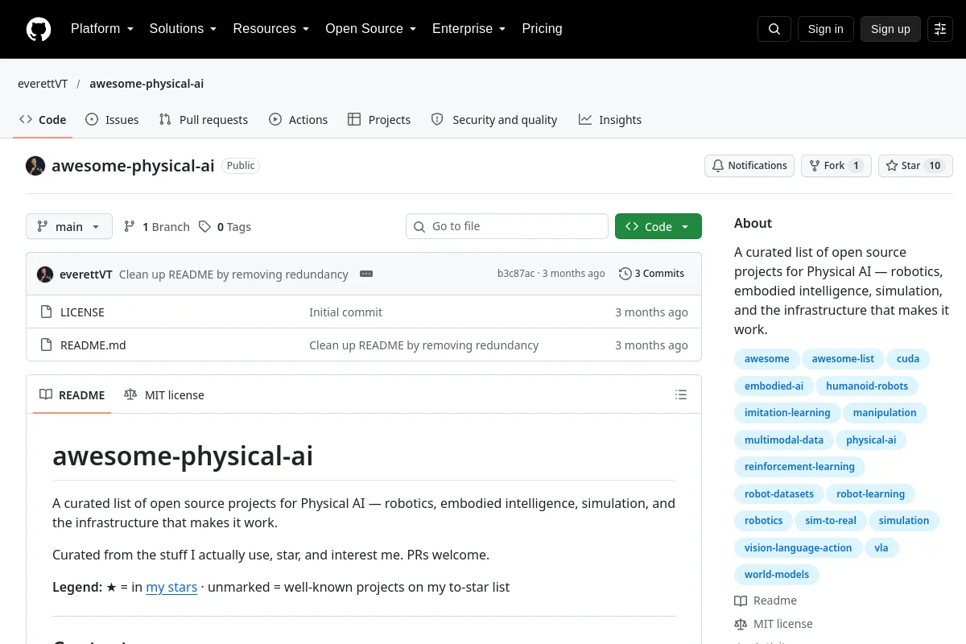Image resolution: width=966 pixels, height=644 pixels.
Task: Select the MIT license tab
Action: (164, 395)
